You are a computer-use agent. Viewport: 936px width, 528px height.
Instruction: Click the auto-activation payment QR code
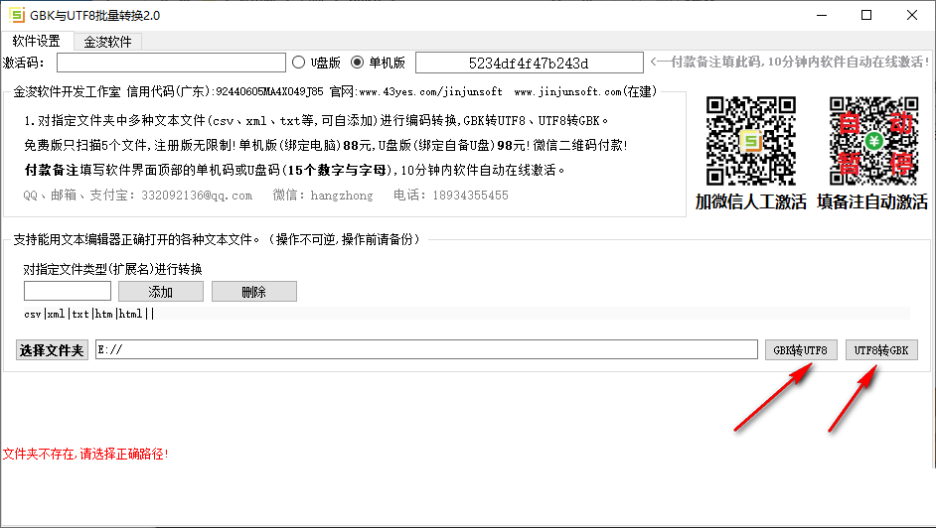[x=872, y=141]
